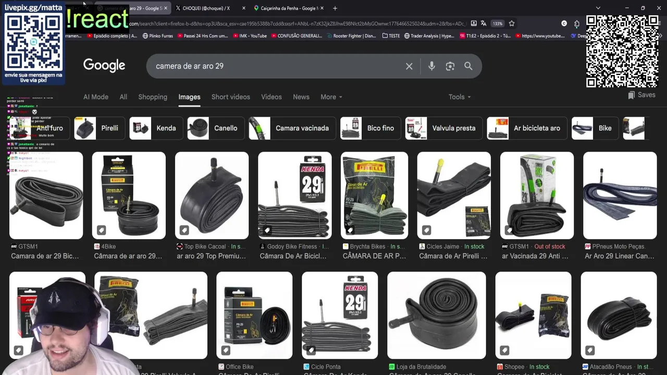Open the Loja da Brutalidade coiled tube image

click(x=437, y=315)
